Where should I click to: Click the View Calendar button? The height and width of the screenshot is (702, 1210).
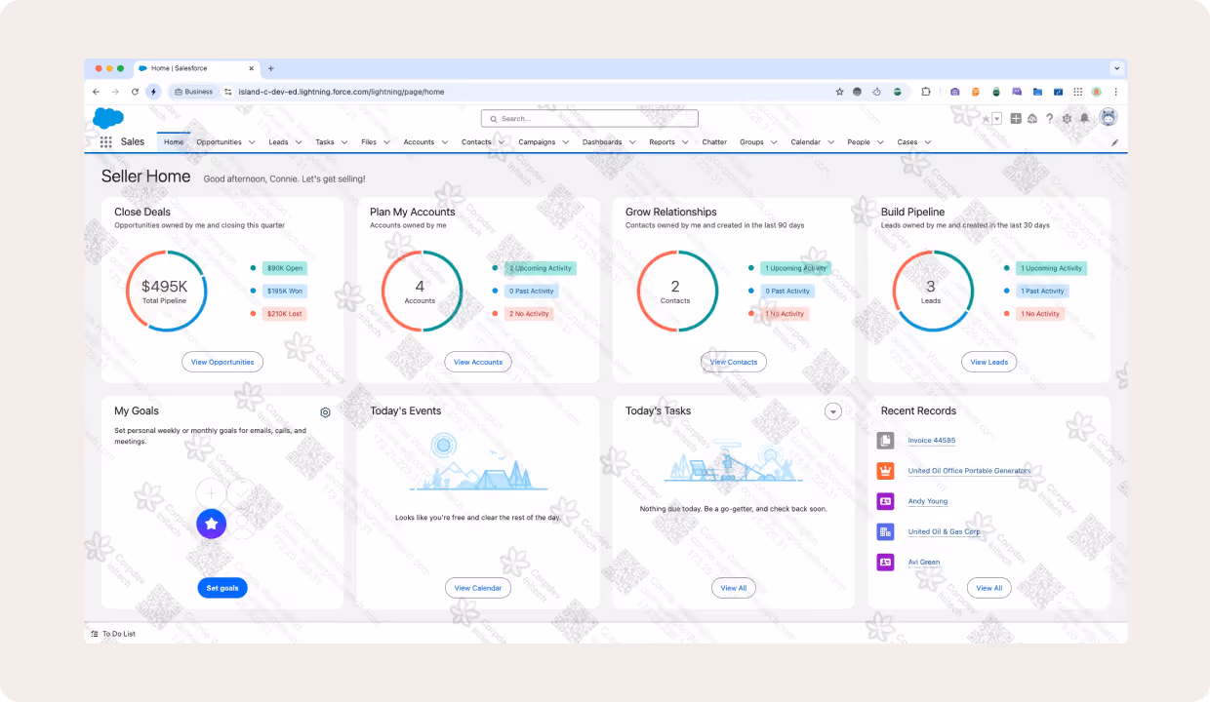coord(478,588)
